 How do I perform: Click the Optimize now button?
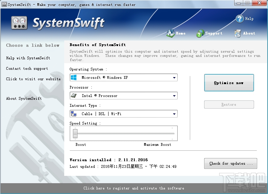[229, 83]
